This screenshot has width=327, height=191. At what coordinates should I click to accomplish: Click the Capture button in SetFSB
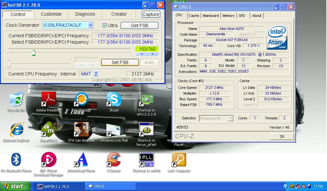[x=151, y=14]
